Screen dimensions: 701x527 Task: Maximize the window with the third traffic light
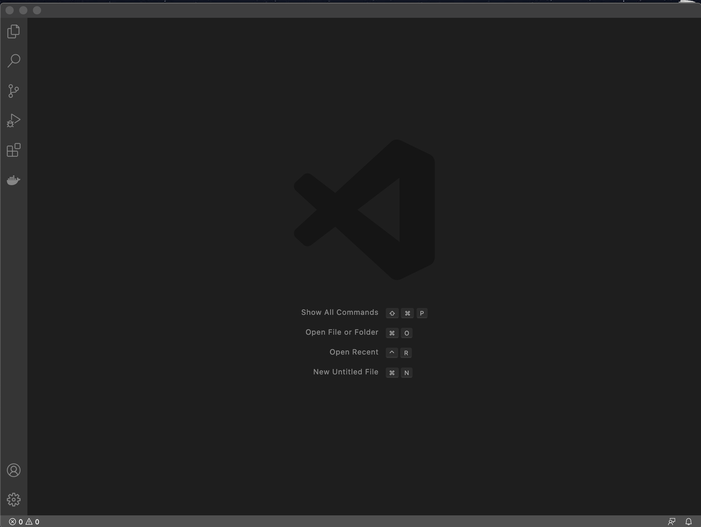coord(37,10)
